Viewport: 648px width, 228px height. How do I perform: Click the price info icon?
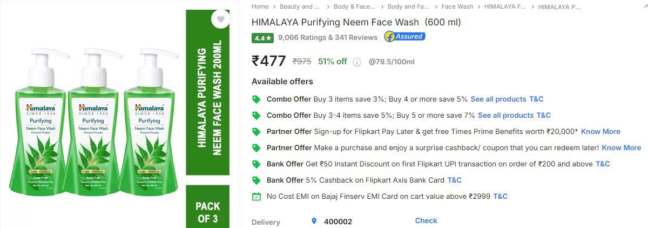tap(356, 62)
